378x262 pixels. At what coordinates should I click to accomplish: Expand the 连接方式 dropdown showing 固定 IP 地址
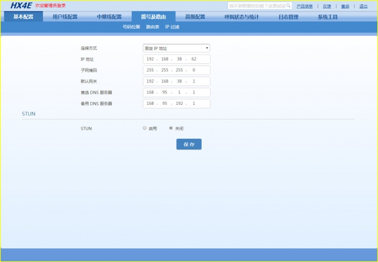click(176, 48)
